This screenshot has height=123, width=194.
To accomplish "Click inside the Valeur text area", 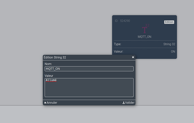I will pyautogui.click(x=89, y=89).
